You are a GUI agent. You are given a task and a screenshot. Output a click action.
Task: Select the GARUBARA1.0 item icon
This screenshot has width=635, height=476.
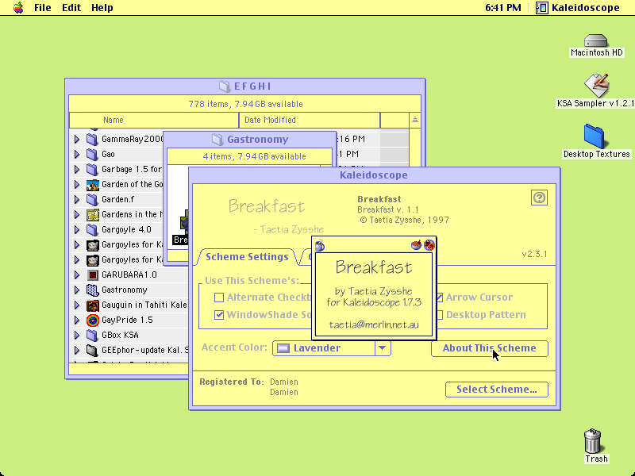93,274
